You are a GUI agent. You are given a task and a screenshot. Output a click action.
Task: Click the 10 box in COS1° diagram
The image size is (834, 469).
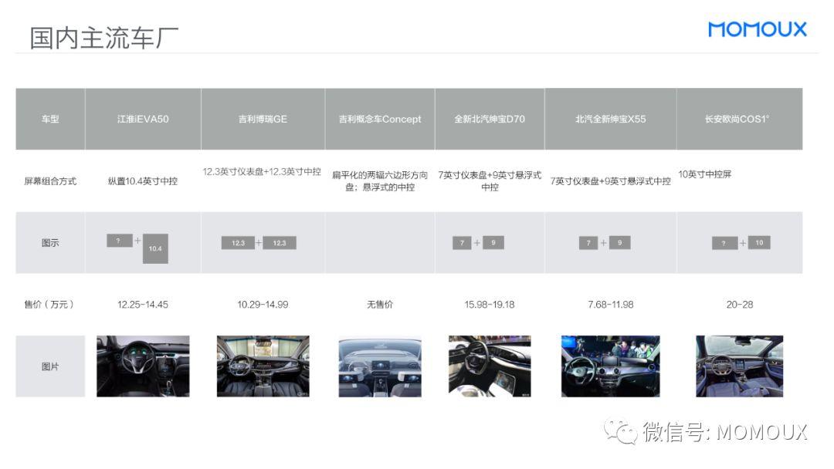(x=759, y=243)
